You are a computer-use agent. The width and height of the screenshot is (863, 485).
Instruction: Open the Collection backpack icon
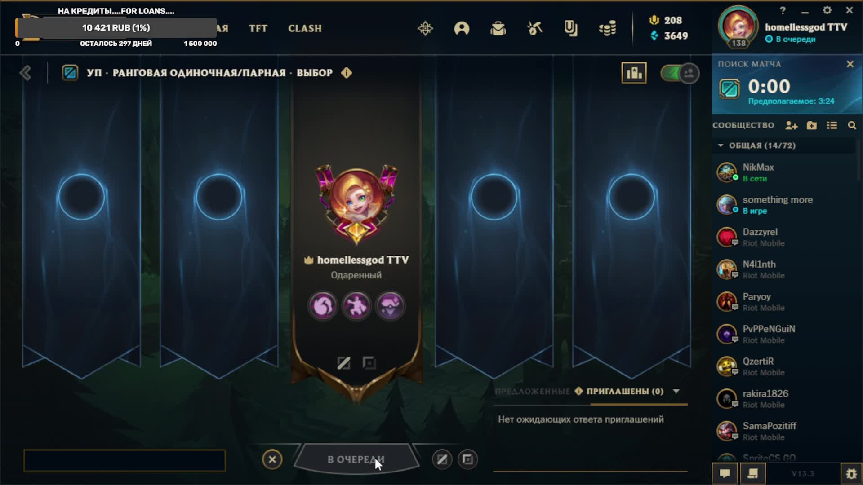[498, 29]
